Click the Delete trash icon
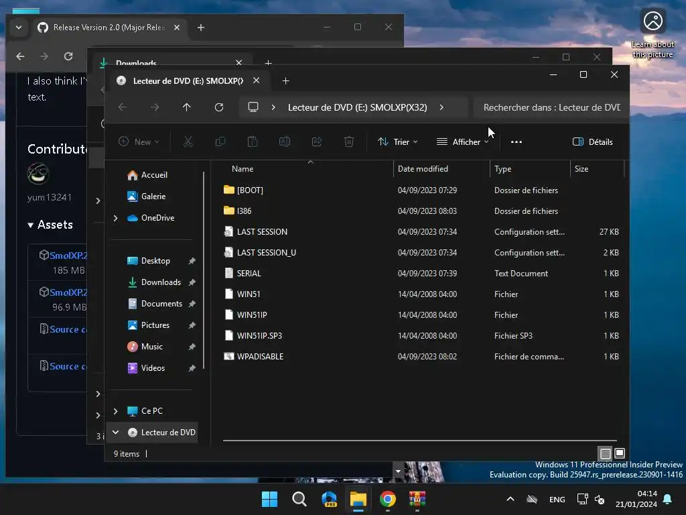The image size is (686, 515). [x=348, y=141]
